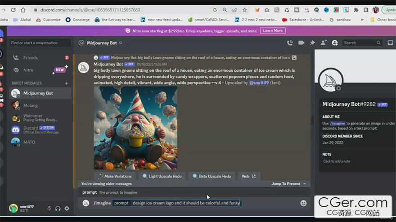Click the browser address bar URL
Viewport: 396px width, 222px height.
pyautogui.click(x=90, y=10)
